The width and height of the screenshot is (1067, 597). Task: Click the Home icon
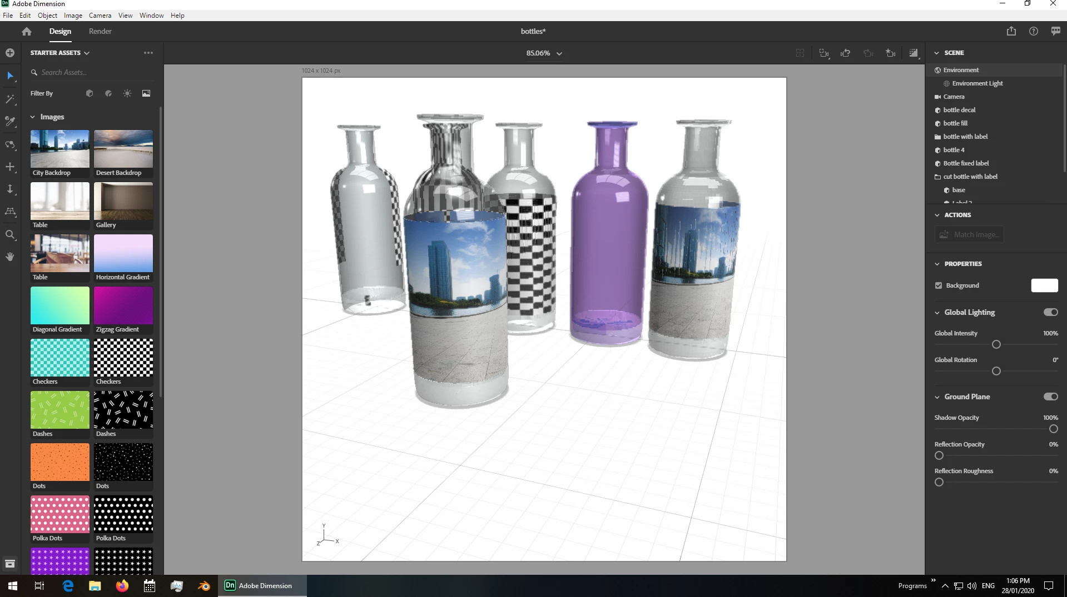click(x=27, y=32)
